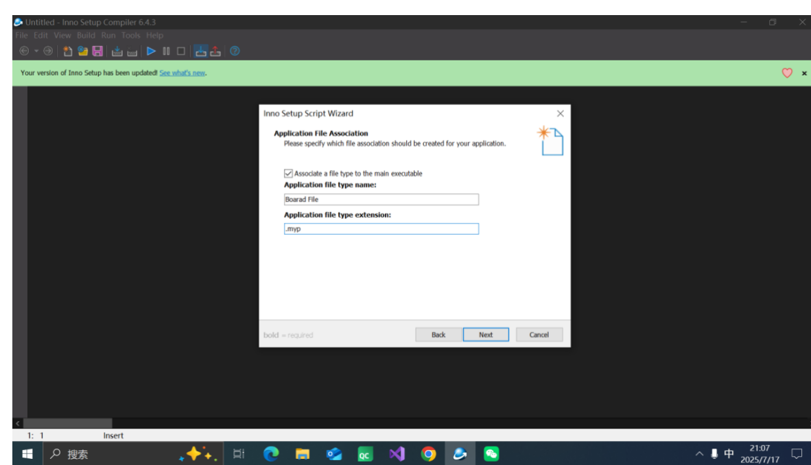Image resolution: width=811 pixels, height=465 pixels.
Task: Open the Tools menu
Action: coord(130,35)
